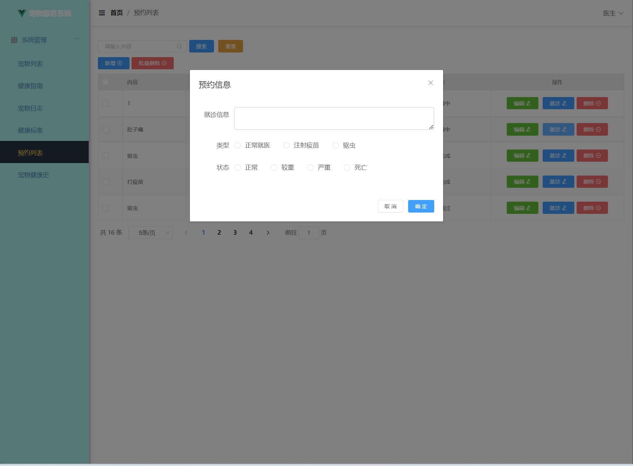The height and width of the screenshot is (466, 633).
Task: Open the 5条/页 page size dropdown
Action: pos(151,233)
